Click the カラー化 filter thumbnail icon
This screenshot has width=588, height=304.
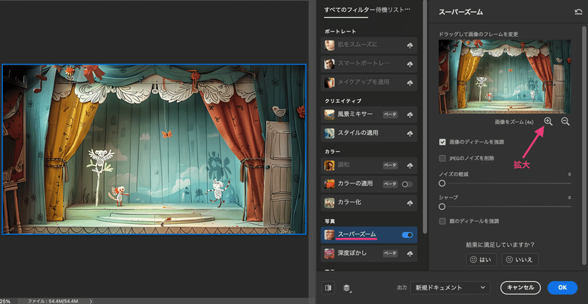329,203
